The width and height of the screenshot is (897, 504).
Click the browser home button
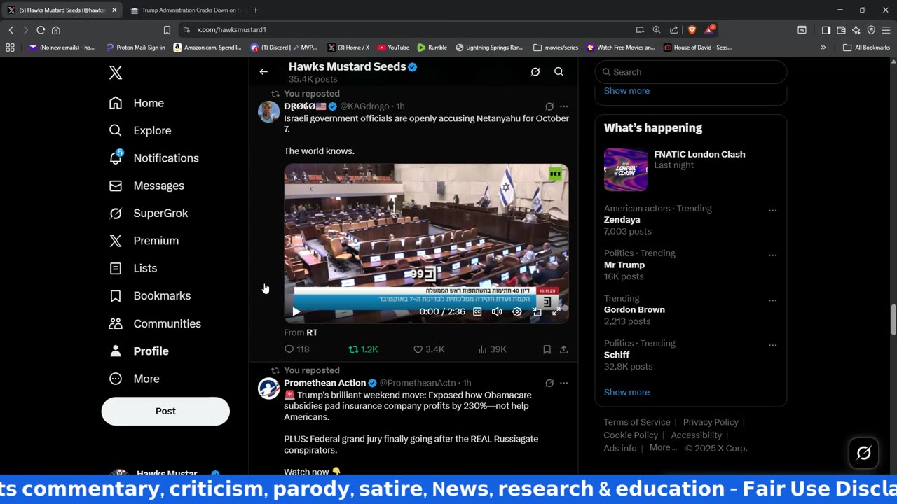pos(56,30)
